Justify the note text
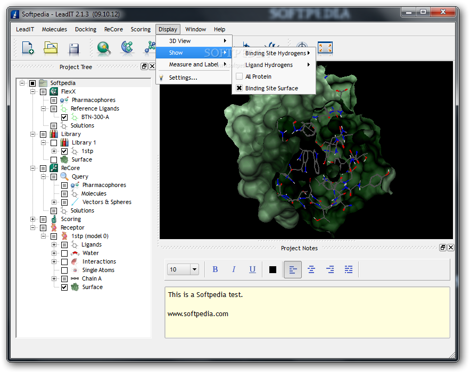 pyautogui.click(x=349, y=269)
